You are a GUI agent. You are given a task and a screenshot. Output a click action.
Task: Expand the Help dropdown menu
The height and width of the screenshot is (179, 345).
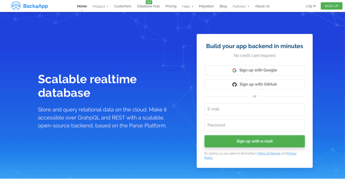187,7
